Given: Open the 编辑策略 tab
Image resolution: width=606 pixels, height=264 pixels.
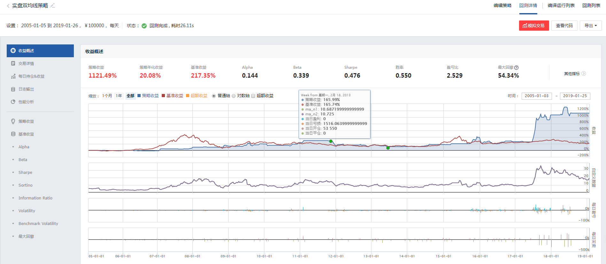Looking at the screenshot, I should click(x=502, y=5).
